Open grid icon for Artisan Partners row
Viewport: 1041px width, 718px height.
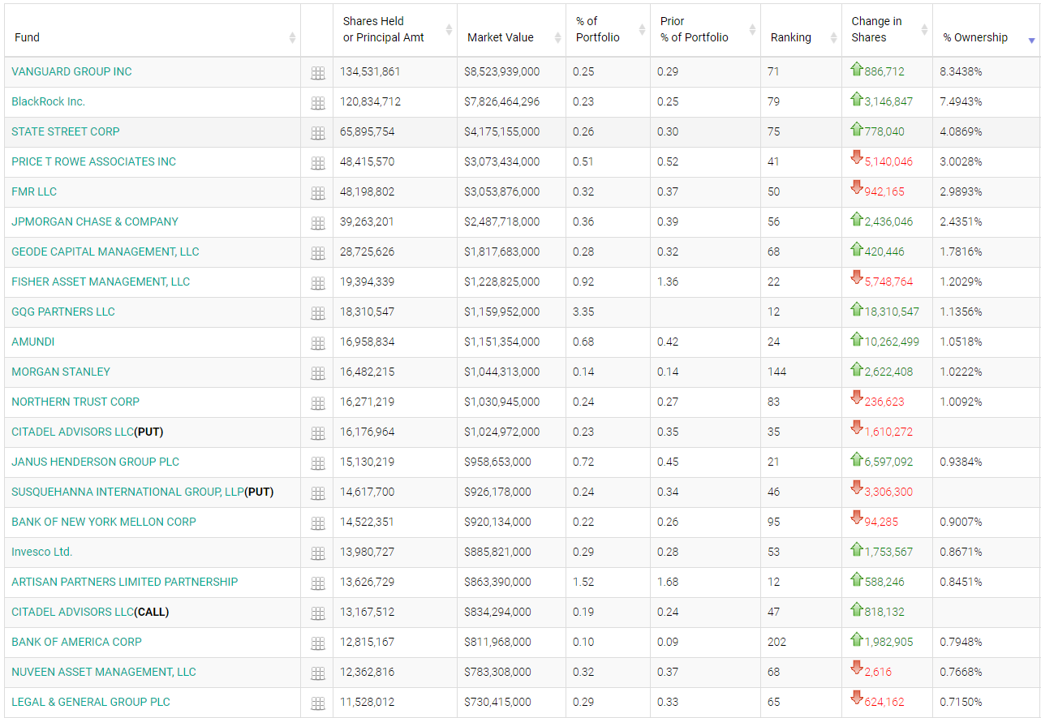(317, 583)
